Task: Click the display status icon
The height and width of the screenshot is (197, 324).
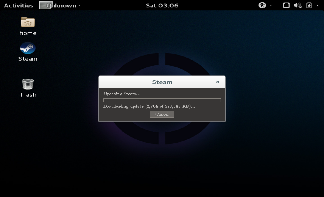Action: point(286,5)
